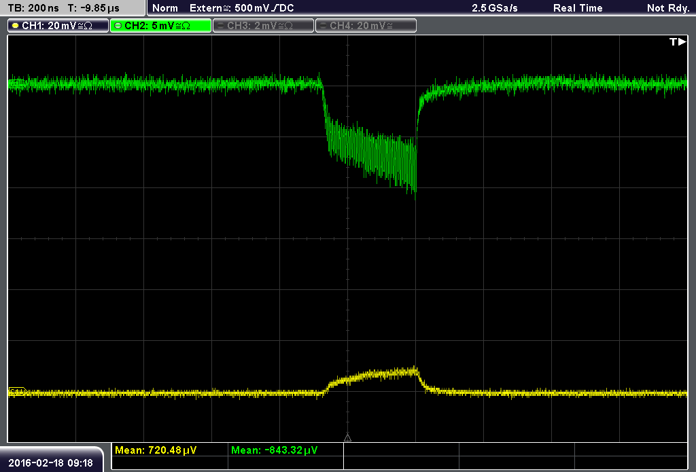Viewport: 696px width, 472px height.
Task: Click the green Mean: -843.32 µV measurement
Action: tap(275, 450)
